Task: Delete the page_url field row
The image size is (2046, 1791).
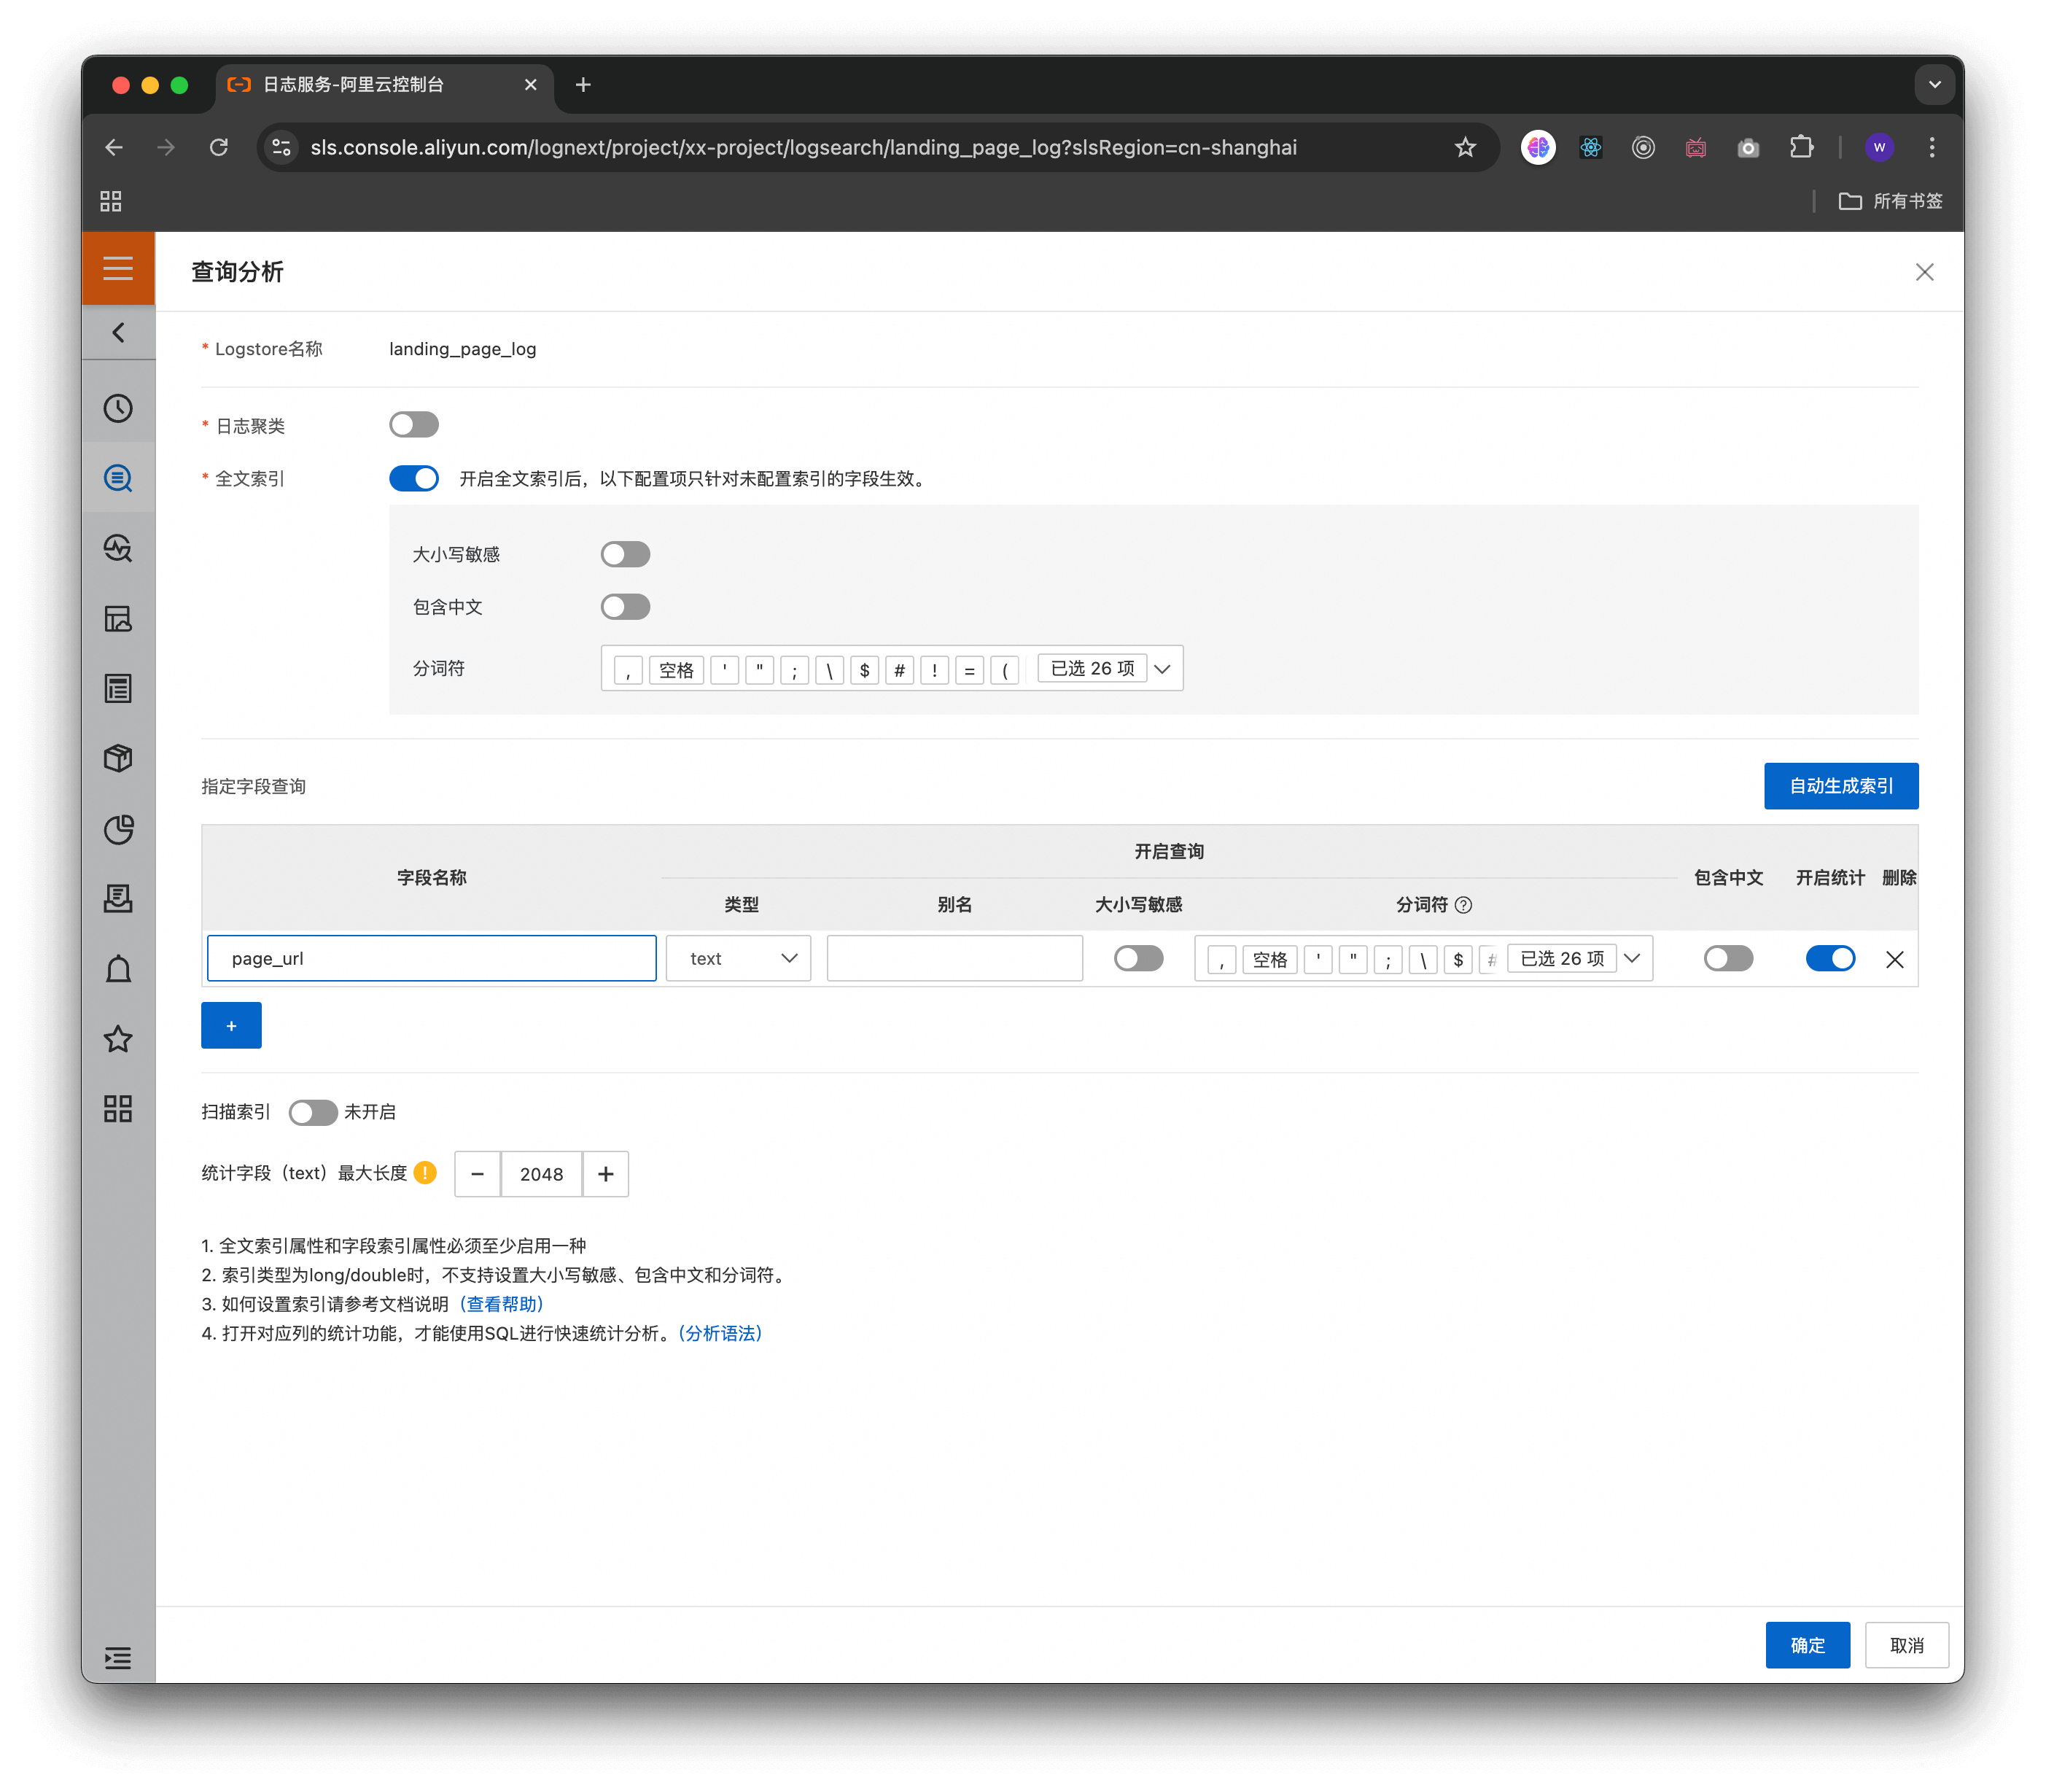Action: [x=1894, y=960]
